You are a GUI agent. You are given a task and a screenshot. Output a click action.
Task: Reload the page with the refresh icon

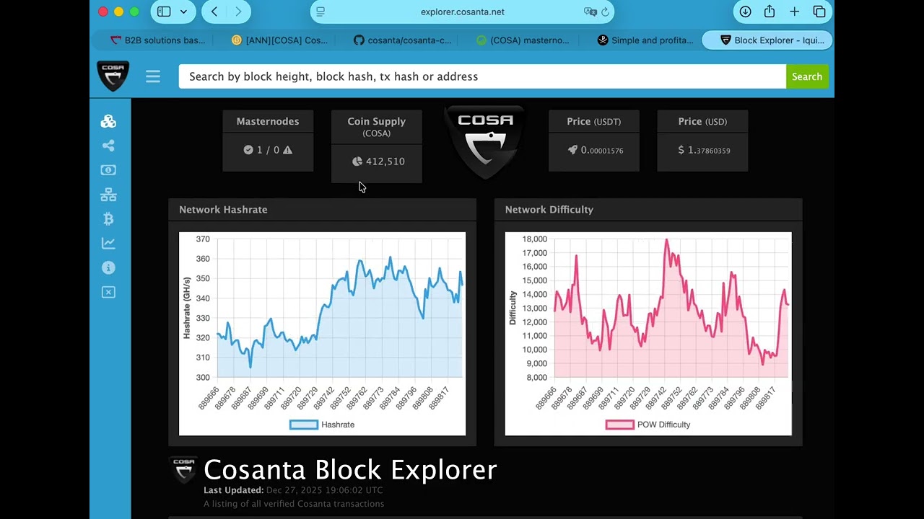tap(606, 12)
